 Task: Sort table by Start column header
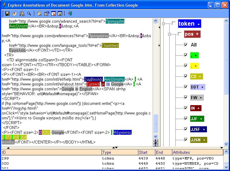click(147, 152)
